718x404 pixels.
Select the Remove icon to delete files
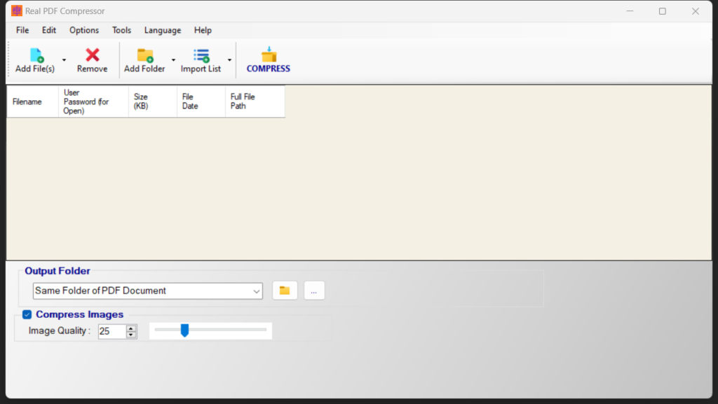92,55
